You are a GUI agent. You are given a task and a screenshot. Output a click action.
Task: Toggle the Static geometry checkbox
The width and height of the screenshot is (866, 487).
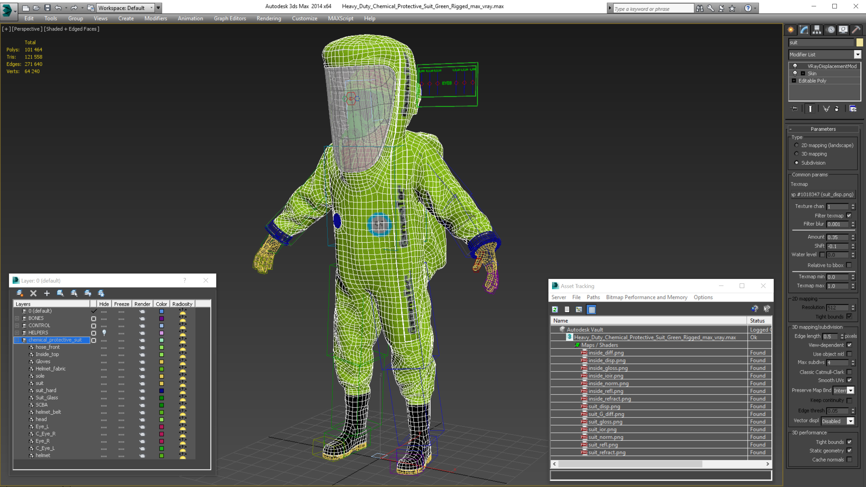[x=849, y=450]
